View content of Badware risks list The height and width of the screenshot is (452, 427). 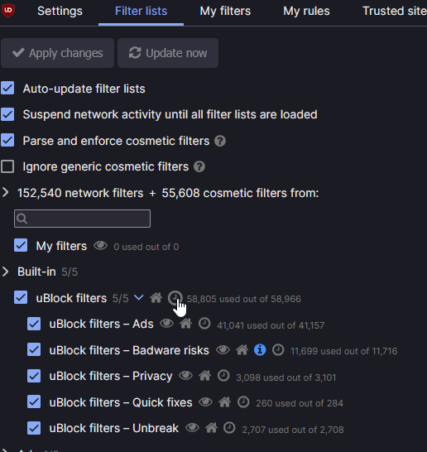pyautogui.click(x=223, y=350)
